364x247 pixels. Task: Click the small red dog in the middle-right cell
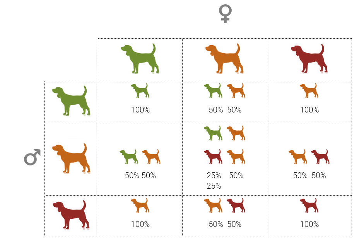coord(320,157)
